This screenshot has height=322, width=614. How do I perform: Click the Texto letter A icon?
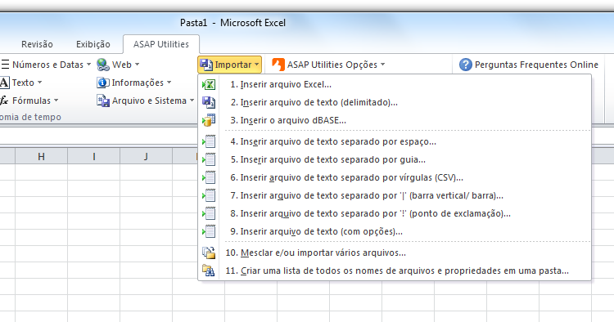(4, 83)
